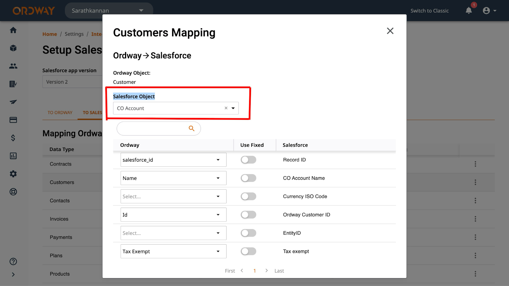The height and width of the screenshot is (286, 509).
Task: Open the settings gear icon in sidebar
Action: pos(13,174)
